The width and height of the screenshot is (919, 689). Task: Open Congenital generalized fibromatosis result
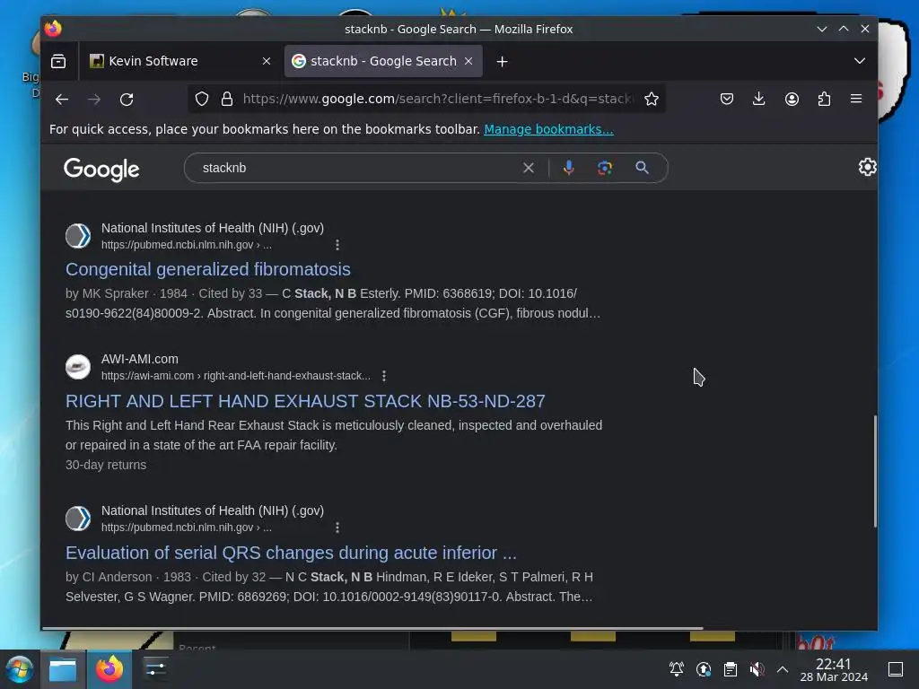(208, 269)
